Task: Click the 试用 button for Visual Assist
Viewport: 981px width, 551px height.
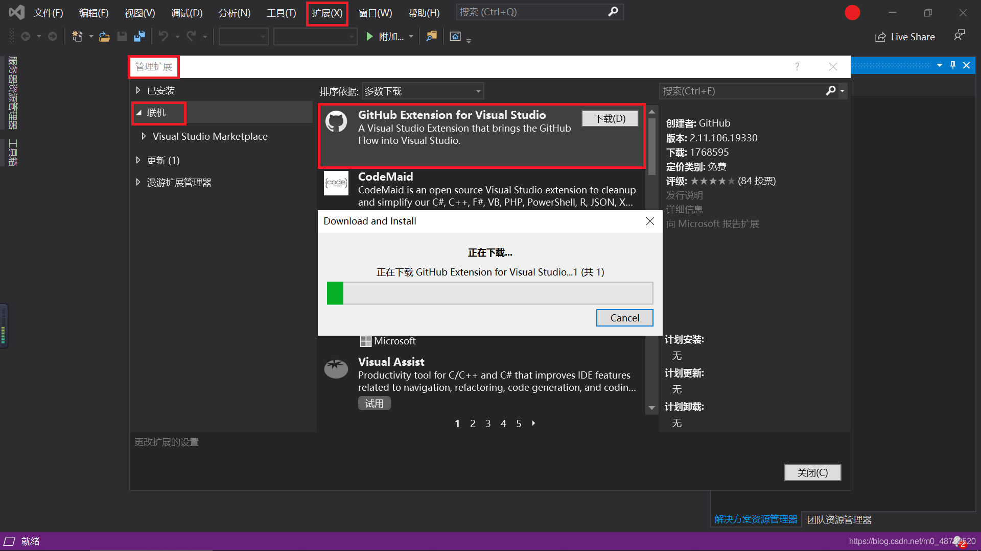Action: pos(374,403)
